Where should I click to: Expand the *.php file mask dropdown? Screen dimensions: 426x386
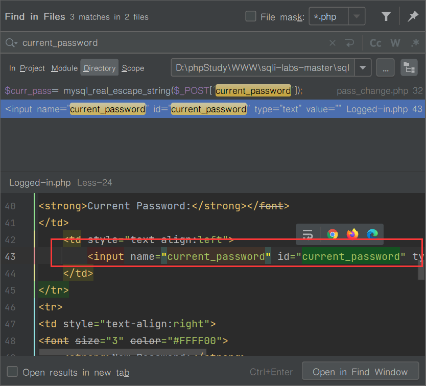pyautogui.click(x=357, y=16)
